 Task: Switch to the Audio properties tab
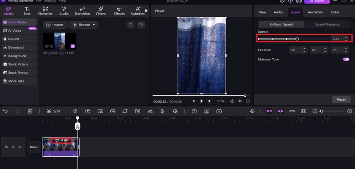click(278, 12)
